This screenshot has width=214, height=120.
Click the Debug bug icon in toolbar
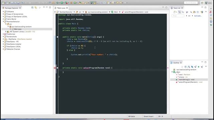[x=58, y=3]
